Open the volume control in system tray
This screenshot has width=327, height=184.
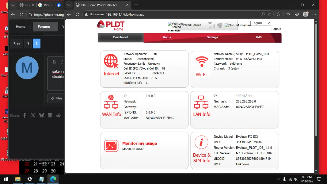click(x=296, y=179)
